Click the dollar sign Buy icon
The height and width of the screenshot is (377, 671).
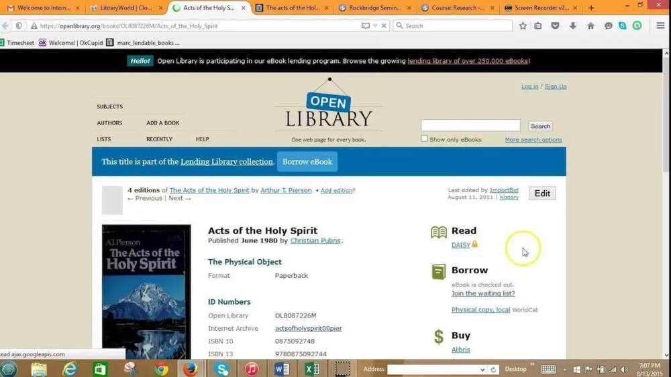(x=439, y=336)
